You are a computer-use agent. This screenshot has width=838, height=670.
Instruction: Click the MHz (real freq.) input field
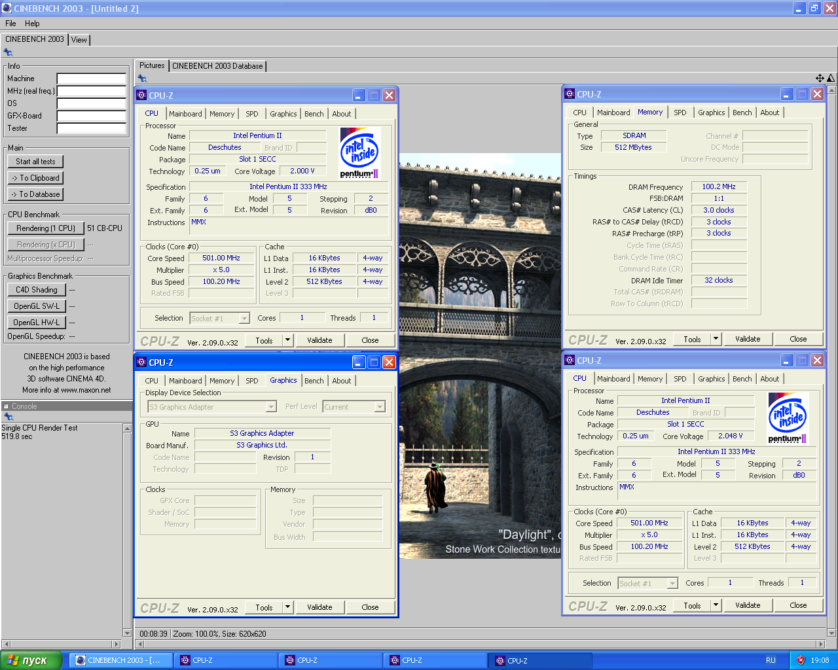pyautogui.click(x=91, y=91)
